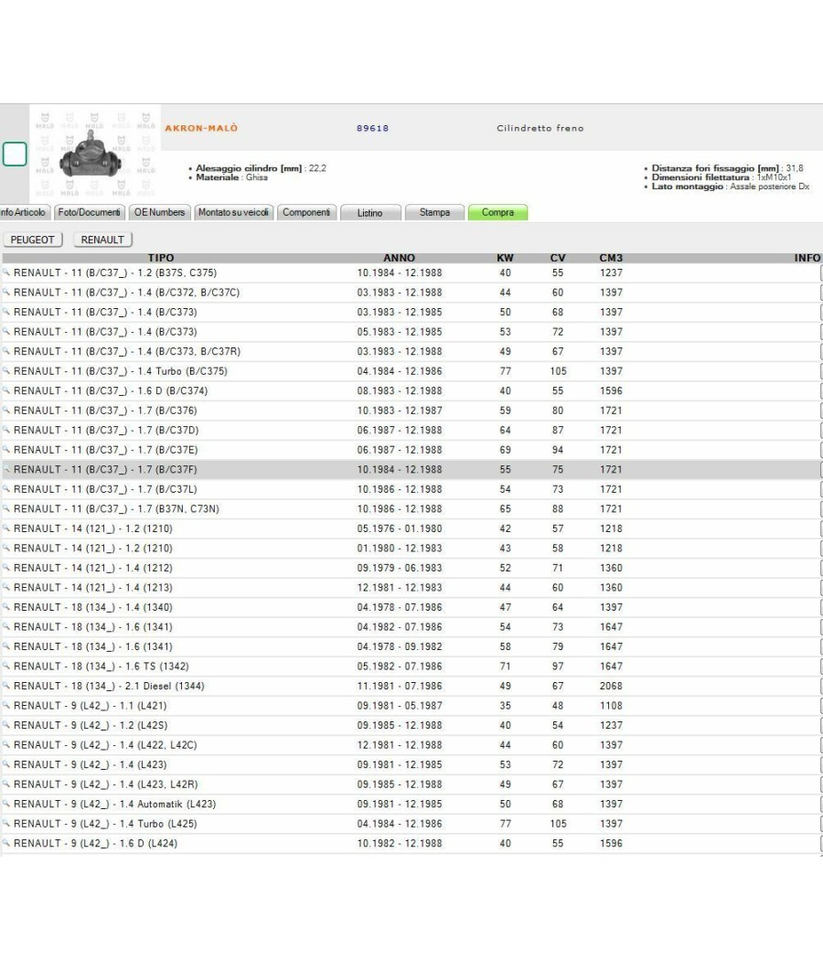Click magnifier icon for 11 1.6 D (B/C374)
This screenshot has height=960, width=823.
click(6, 390)
